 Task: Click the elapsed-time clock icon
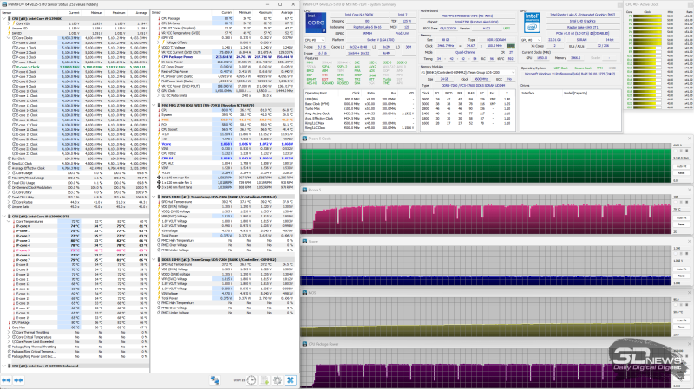[250, 379]
